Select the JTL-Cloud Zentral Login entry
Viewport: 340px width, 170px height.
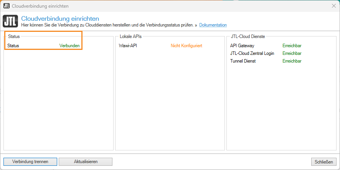[252, 53]
